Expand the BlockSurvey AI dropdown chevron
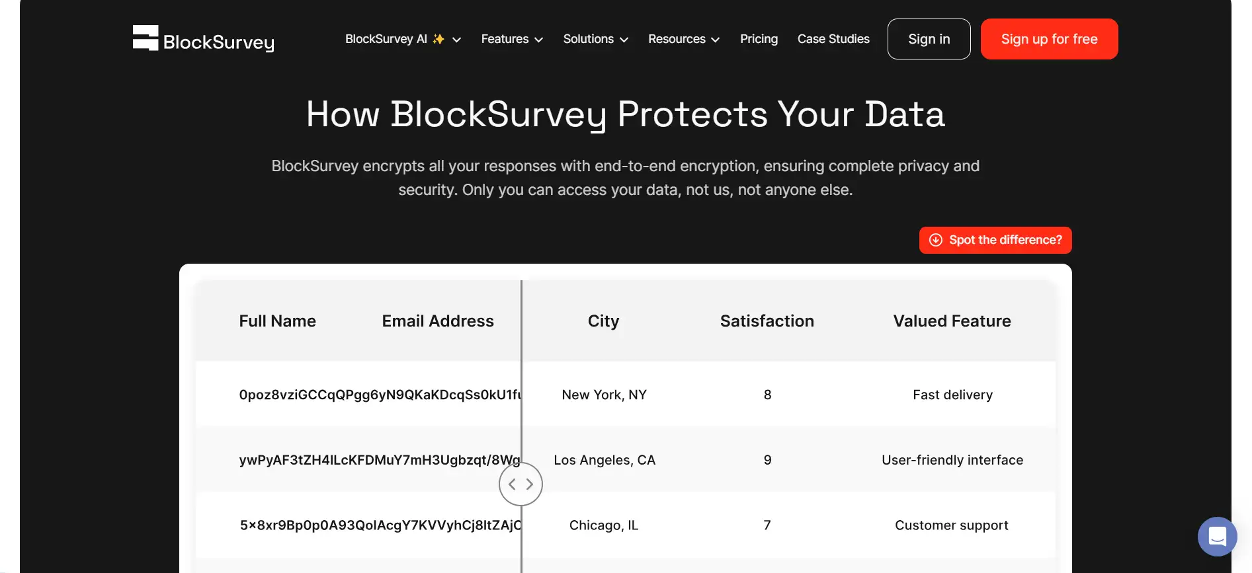 (x=456, y=40)
